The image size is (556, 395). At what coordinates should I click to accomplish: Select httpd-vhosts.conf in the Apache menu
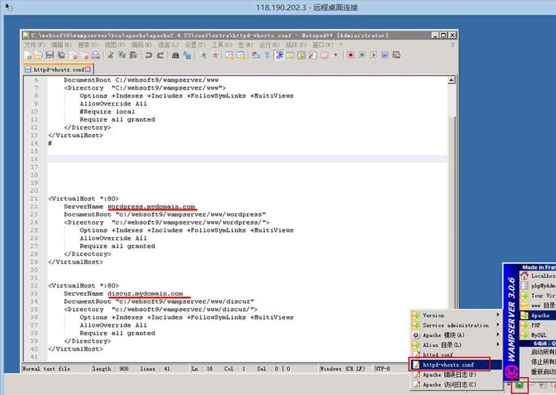[449, 365]
